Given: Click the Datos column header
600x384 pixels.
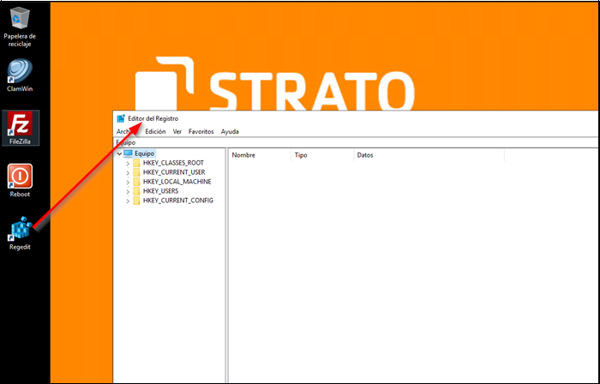Looking at the screenshot, I should click(x=429, y=155).
